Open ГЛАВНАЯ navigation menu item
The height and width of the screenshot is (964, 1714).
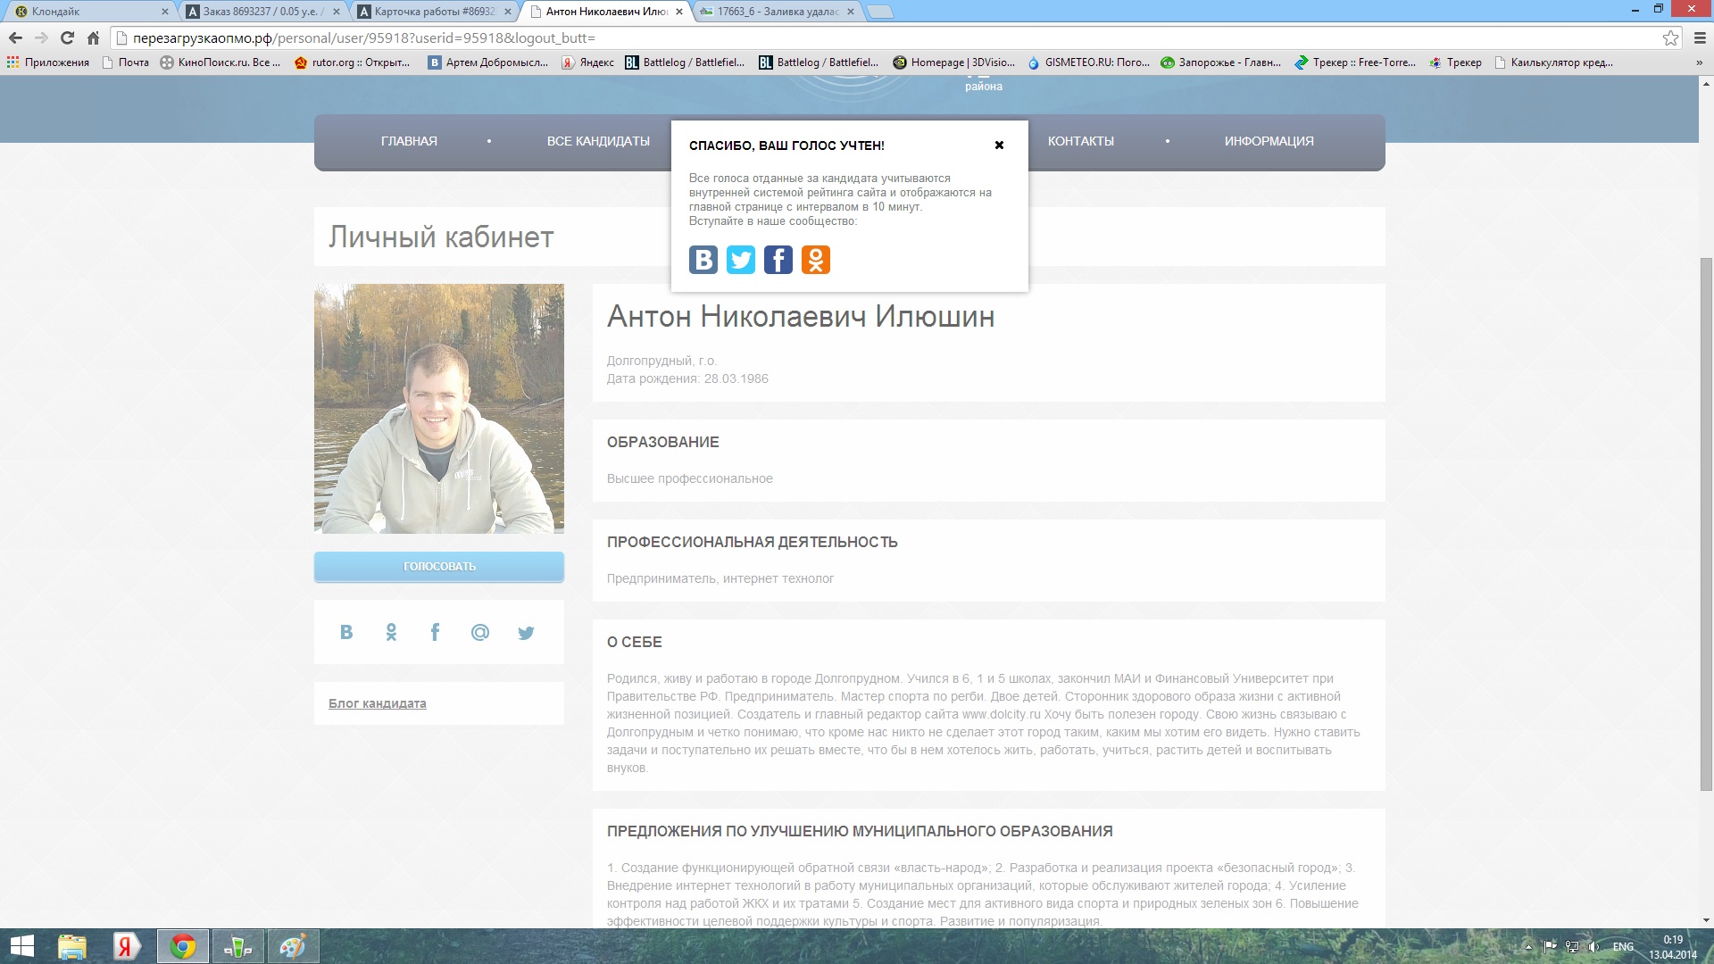coord(409,141)
